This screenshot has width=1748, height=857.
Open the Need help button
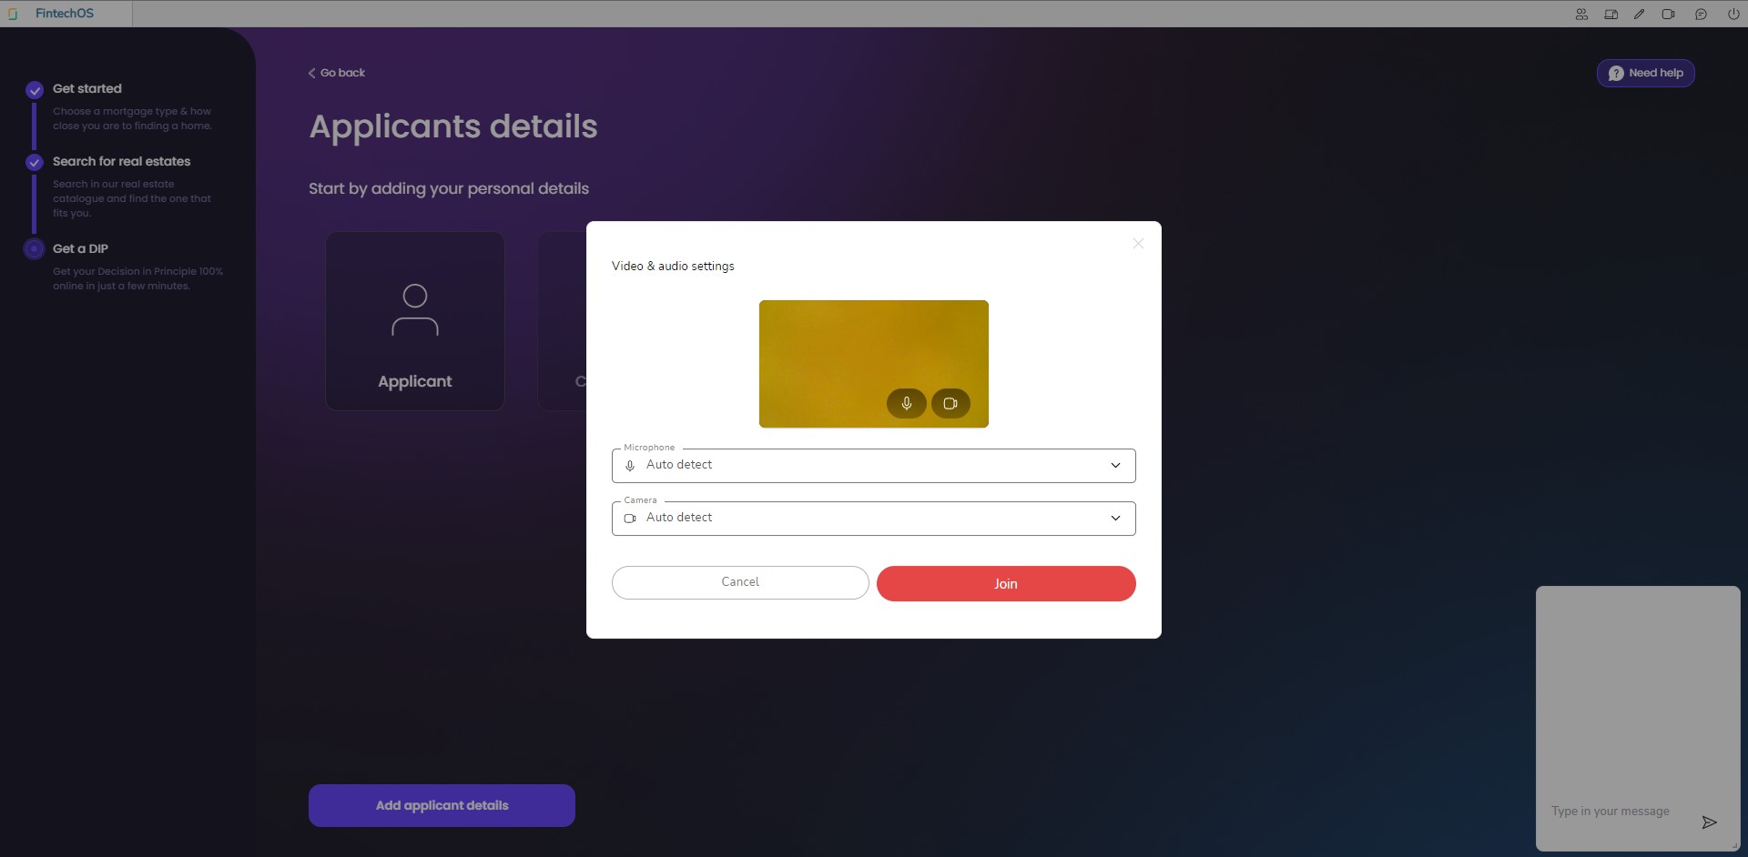1645,73
